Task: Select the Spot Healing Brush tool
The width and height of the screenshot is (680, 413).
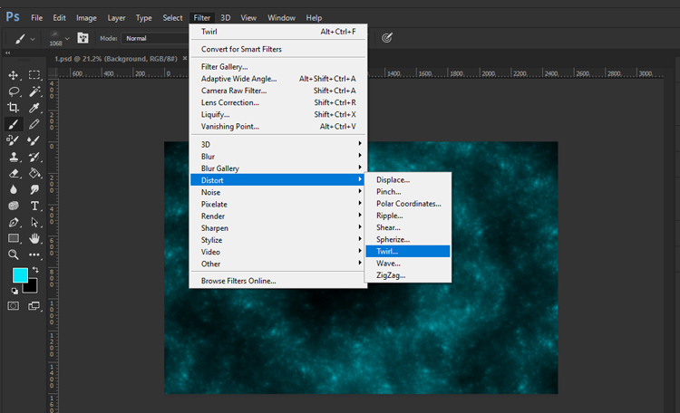Action: point(13,140)
